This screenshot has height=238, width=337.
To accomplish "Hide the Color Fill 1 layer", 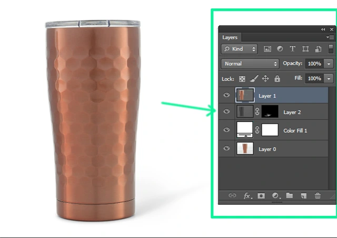I will 227,130.
